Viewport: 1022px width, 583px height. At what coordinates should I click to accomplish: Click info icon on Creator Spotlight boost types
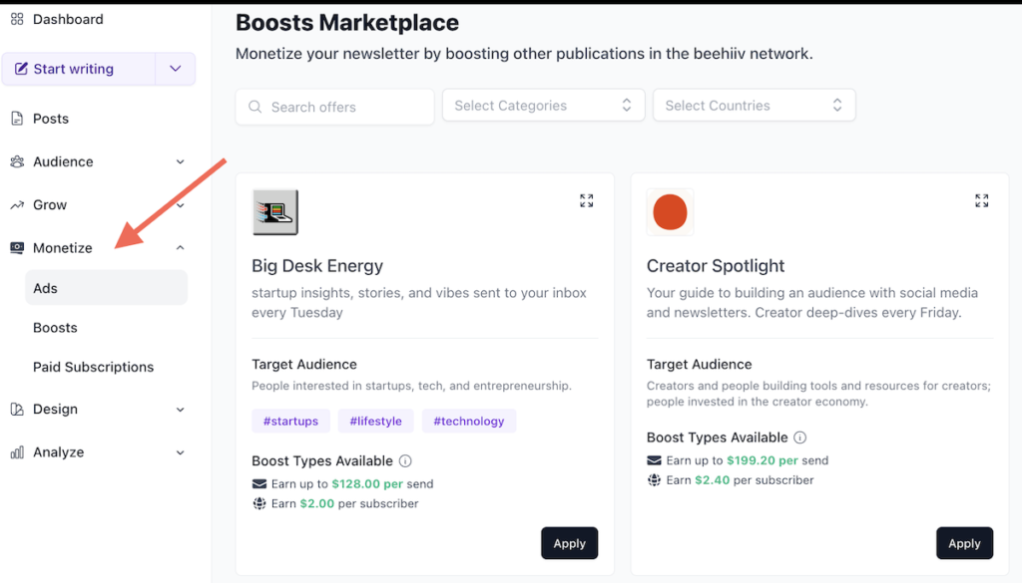[x=799, y=437]
